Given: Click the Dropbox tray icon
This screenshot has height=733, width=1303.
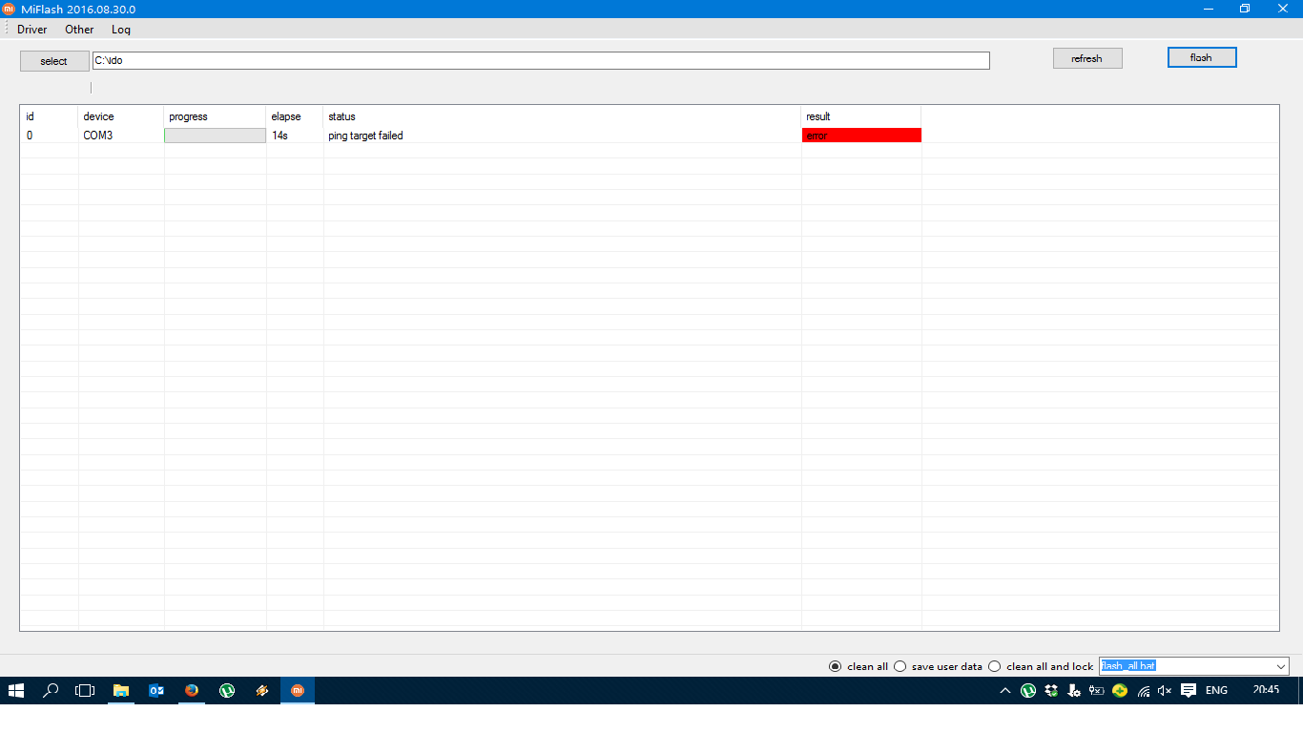Looking at the screenshot, I should tap(1051, 690).
